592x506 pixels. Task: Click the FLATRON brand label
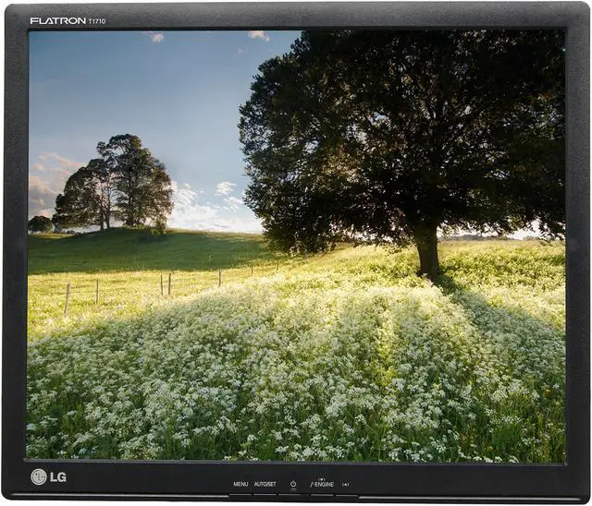[x=57, y=20]
